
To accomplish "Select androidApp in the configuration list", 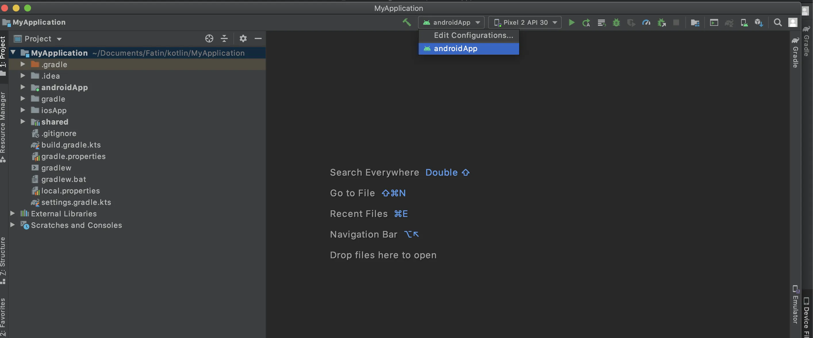I will coord(455,48).
